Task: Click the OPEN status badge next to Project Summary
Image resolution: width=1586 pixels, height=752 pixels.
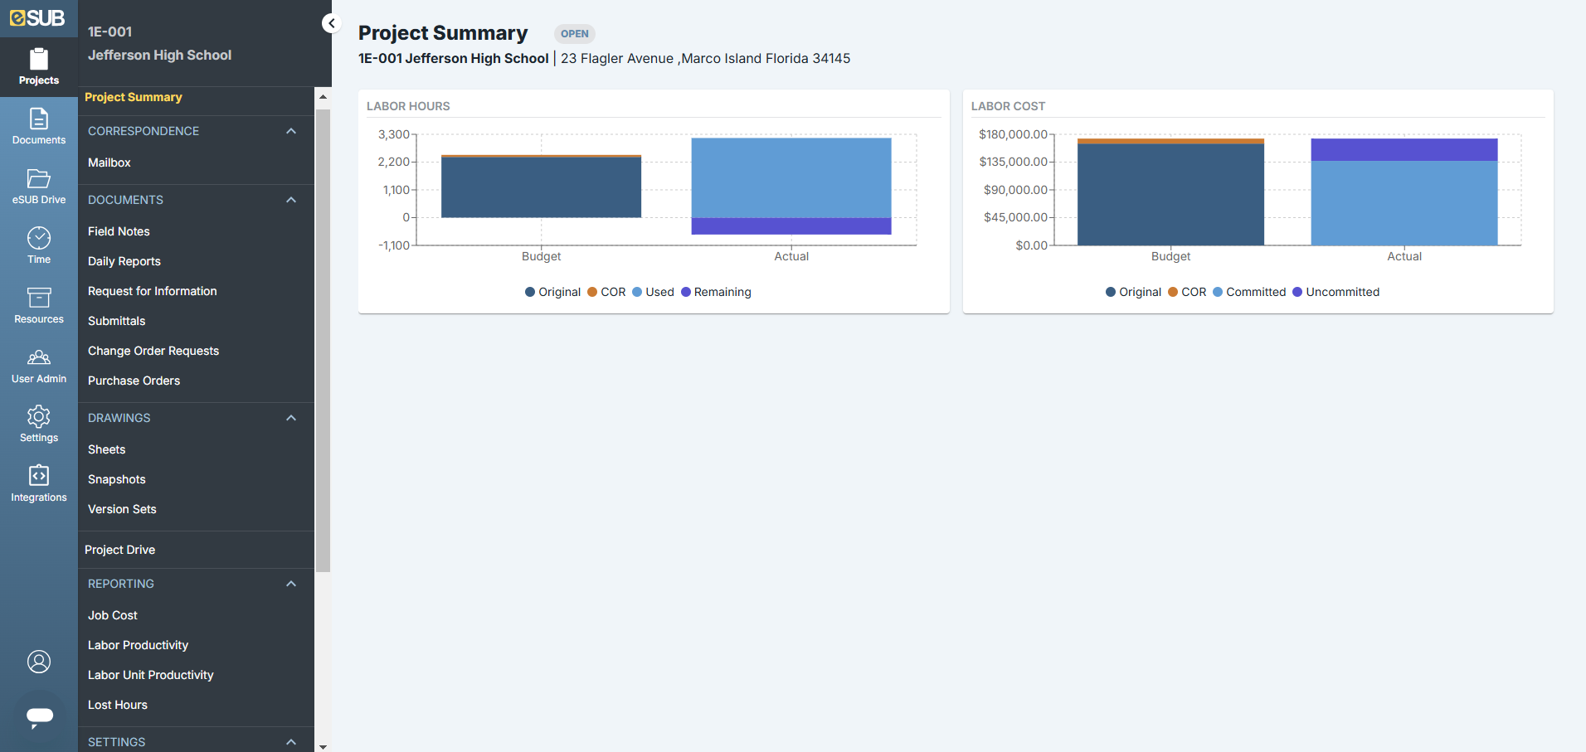Action: pos(574,33)
